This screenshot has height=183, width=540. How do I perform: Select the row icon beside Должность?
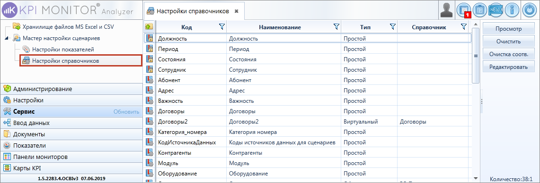(150, 38)
